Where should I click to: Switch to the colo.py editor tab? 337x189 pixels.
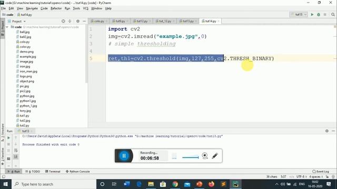pos(99,21)
